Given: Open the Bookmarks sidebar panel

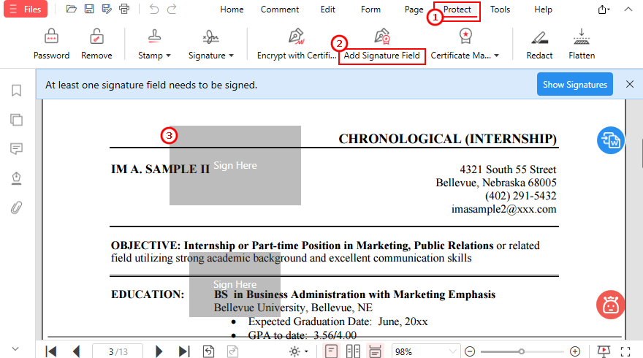Looking at the screenshot, I should 16,90.
